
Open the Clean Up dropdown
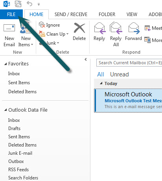pyautogui.click(x=54, y=34)
